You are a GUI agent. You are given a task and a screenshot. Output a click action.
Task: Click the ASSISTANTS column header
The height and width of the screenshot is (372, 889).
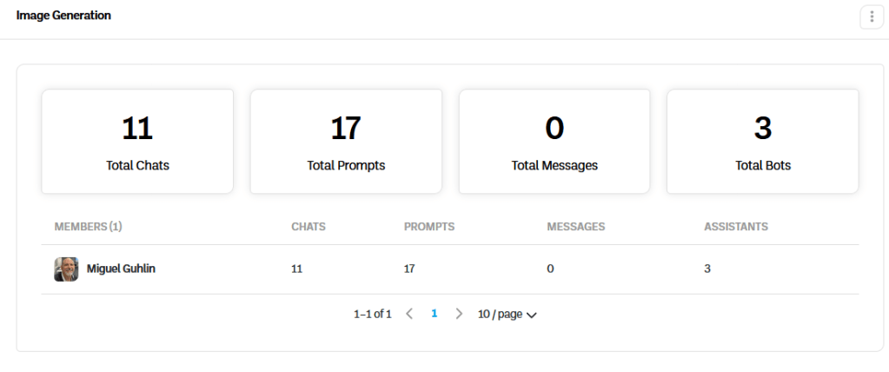(x=736, y=227)
